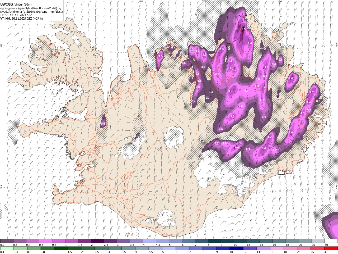
Task: Click the 0.1 label in the lower legend
Action: click(x=2, y=252)
